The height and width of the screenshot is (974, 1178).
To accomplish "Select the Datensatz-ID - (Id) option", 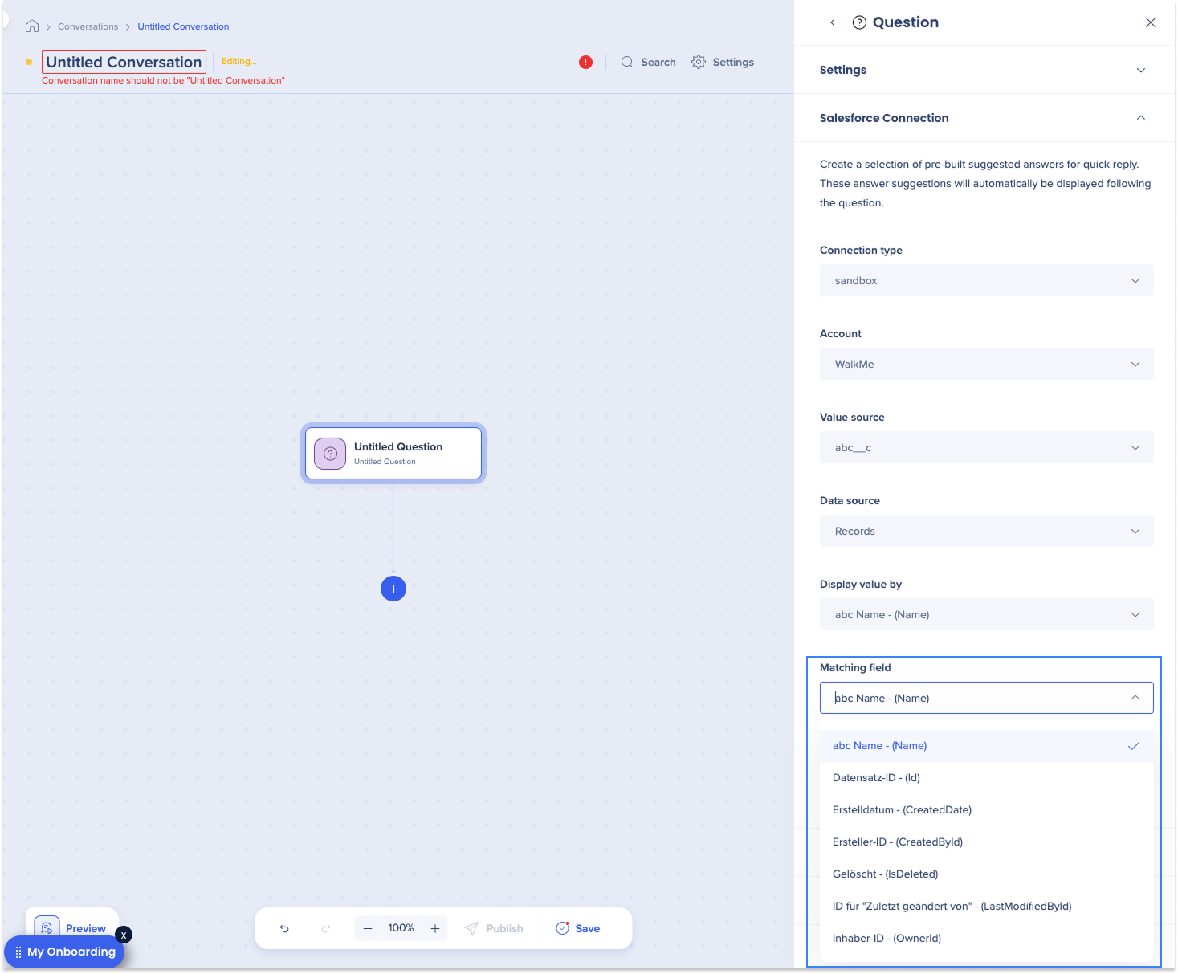I will [876, 777].
